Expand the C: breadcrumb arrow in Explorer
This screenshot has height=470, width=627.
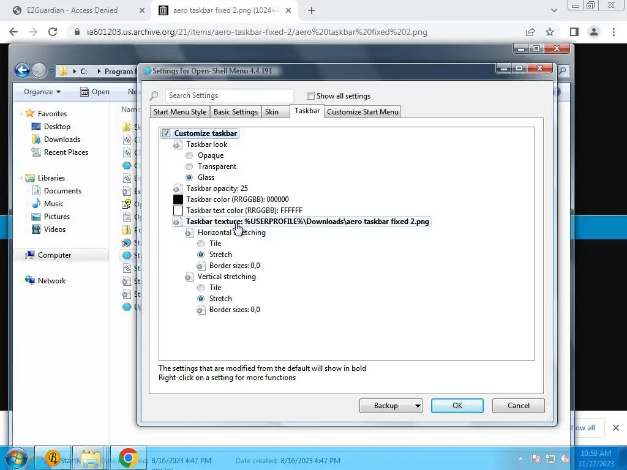pyautogui.click(x=99, y=72)
